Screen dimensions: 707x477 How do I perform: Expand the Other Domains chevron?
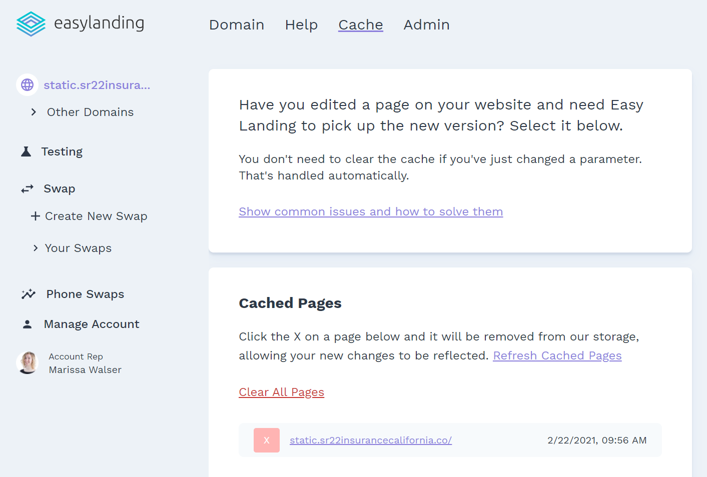point(34,112)
